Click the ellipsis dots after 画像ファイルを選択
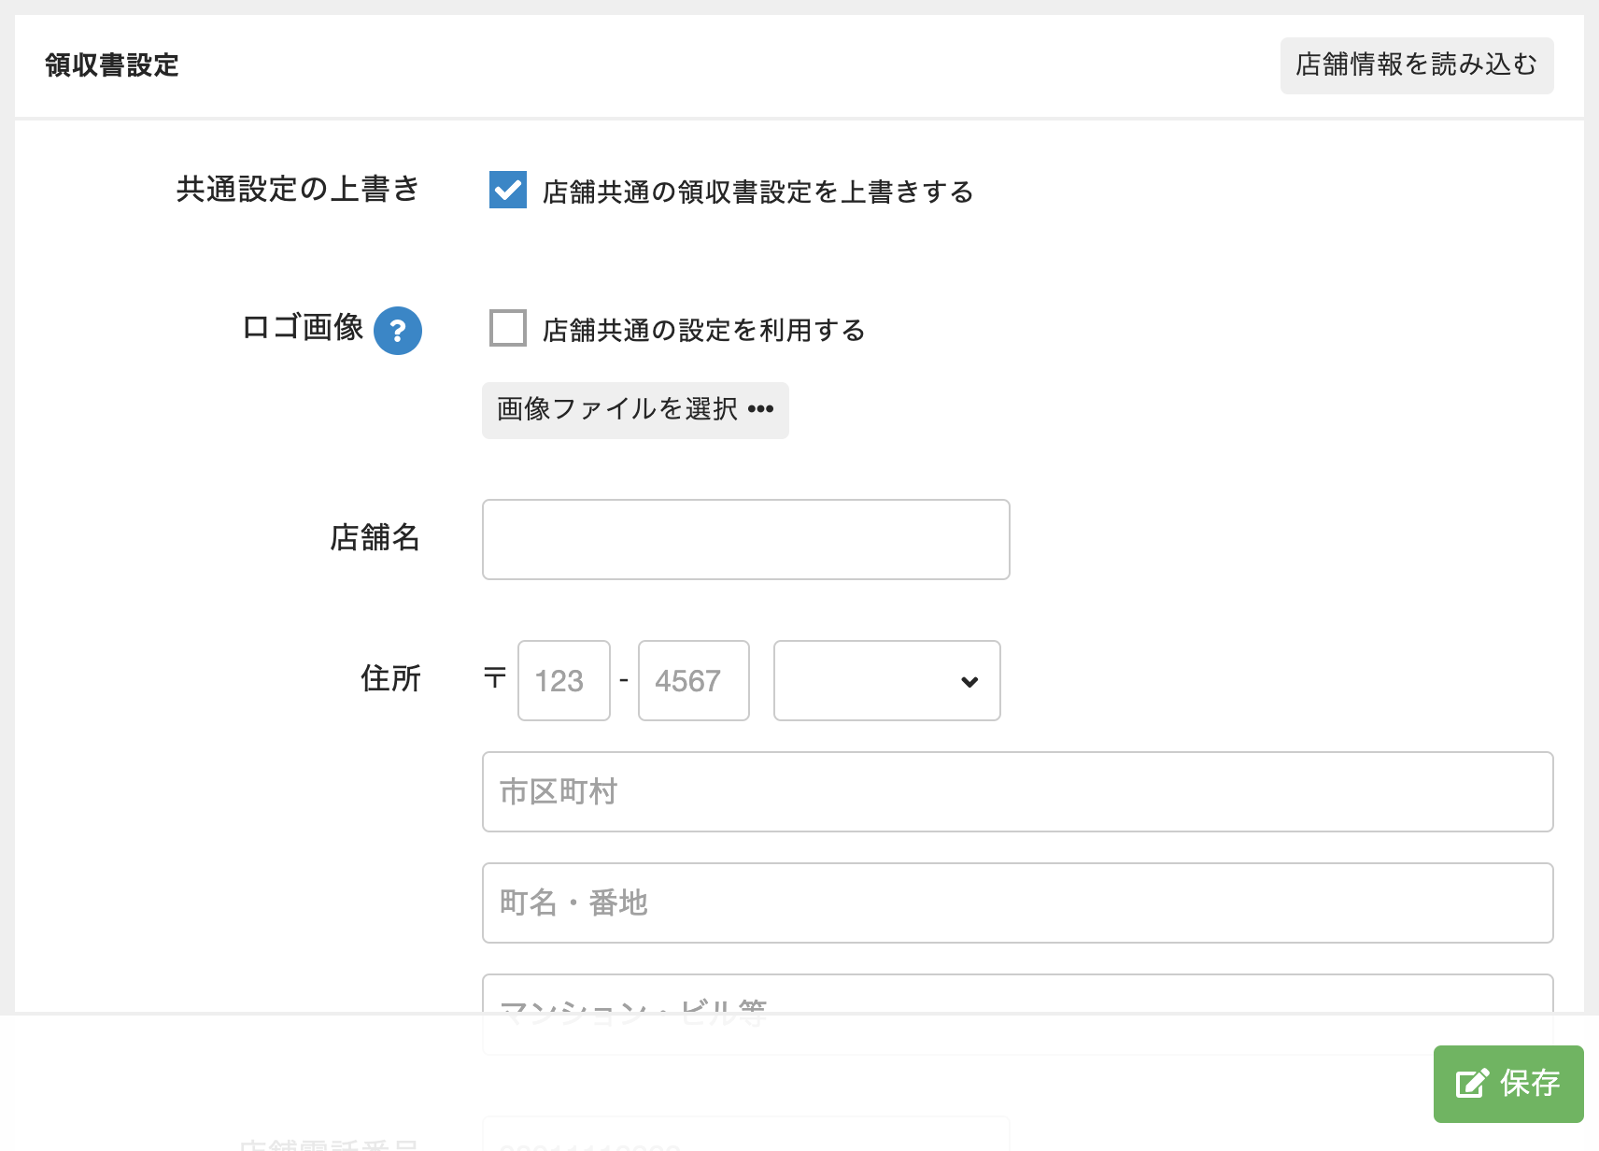The width and height of the screenshot is (1599, 1151). click(761, 409)
